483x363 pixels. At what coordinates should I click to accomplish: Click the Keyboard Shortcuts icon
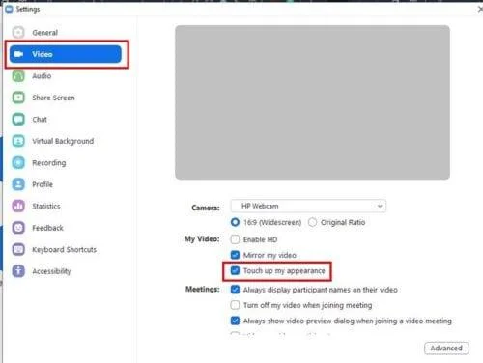tap(18, 249)
